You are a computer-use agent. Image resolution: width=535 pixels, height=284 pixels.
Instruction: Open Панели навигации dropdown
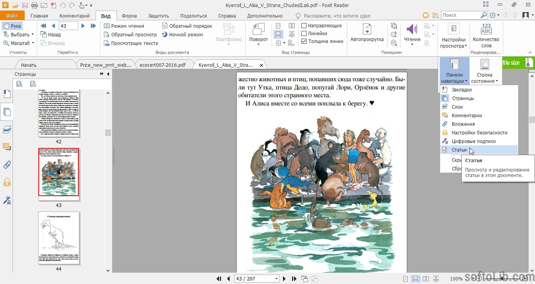click(x=454, y=71)
